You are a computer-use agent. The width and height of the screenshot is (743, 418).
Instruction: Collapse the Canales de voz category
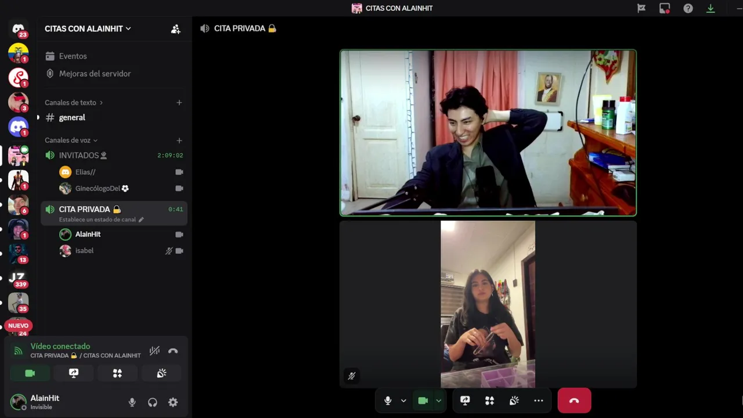71,140
